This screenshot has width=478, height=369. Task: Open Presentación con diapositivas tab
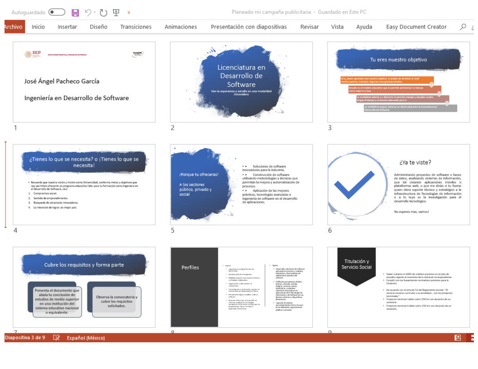248,27
